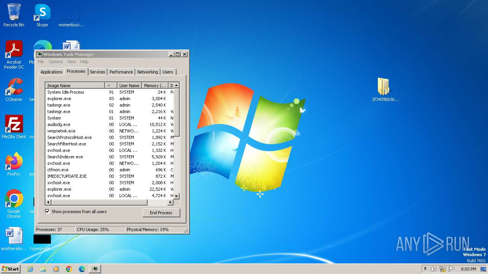The height and width of the screenshot is (274, 488).
Task: Select ctfmon.exe process
Action: (109, 170)
